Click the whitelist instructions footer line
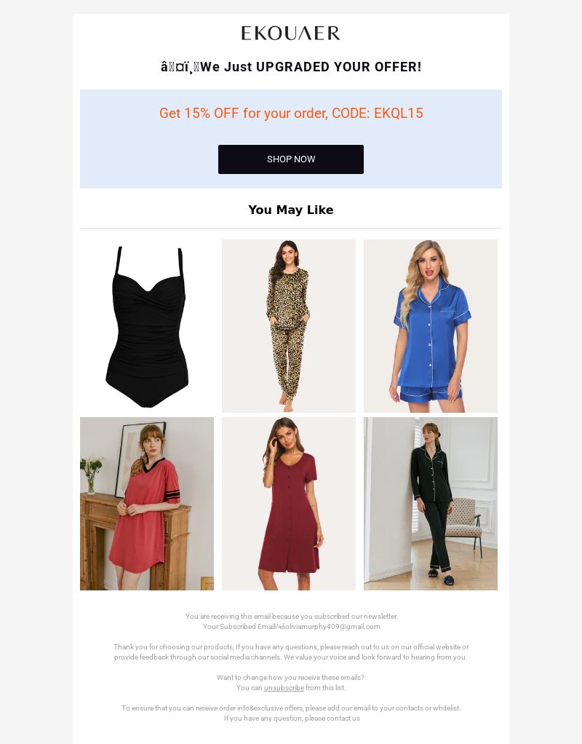582x744 pixels. coord(291,708)
